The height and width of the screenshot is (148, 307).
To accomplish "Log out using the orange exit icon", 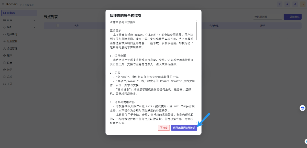I will (303, 4).
